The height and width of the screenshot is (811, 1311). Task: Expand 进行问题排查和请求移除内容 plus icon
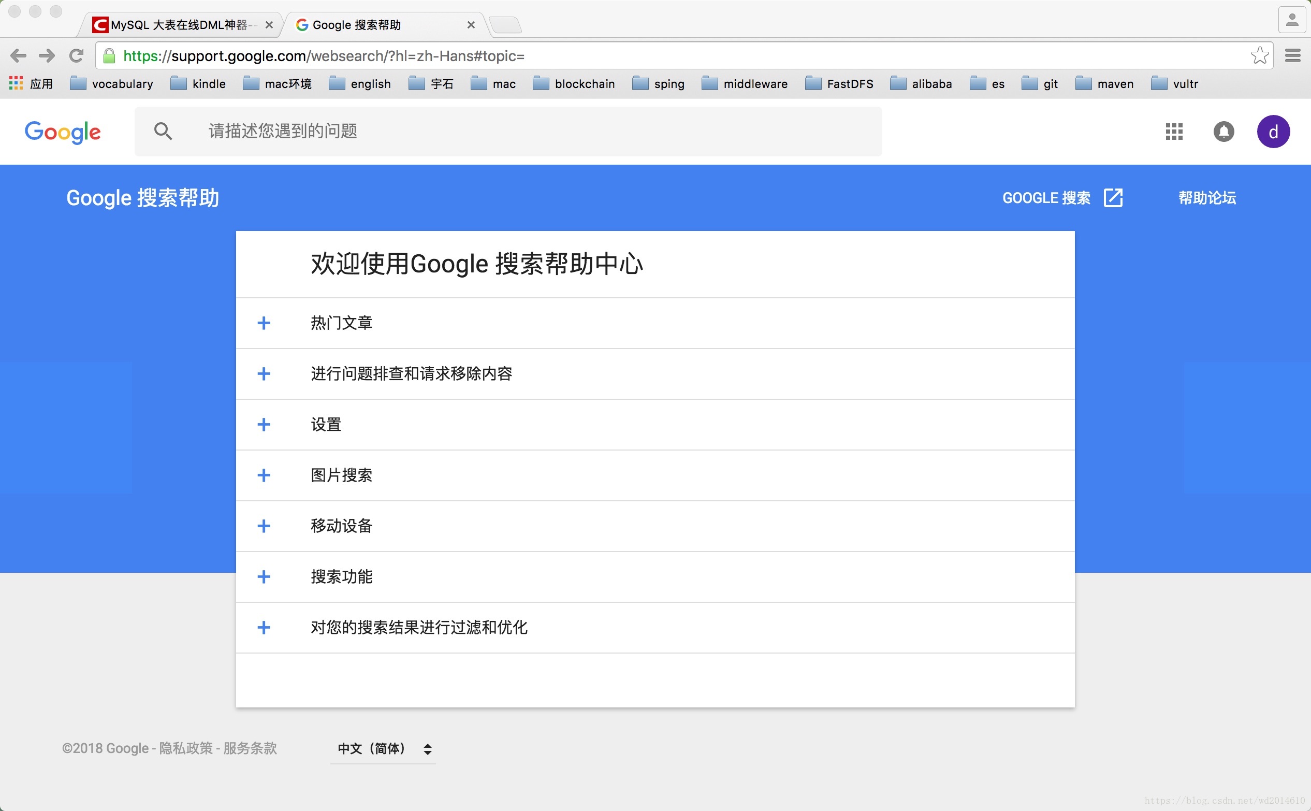coord(264,374)
